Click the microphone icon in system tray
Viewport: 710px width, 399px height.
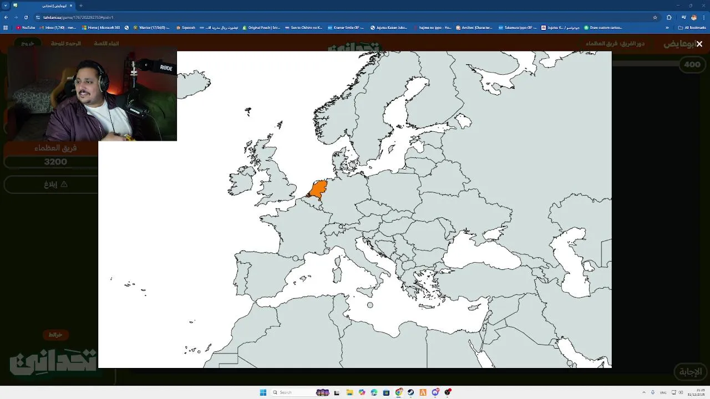click(x=653, y=392)
